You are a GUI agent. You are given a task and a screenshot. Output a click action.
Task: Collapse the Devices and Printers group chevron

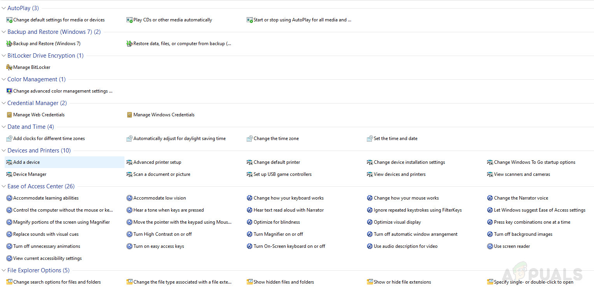4,151
